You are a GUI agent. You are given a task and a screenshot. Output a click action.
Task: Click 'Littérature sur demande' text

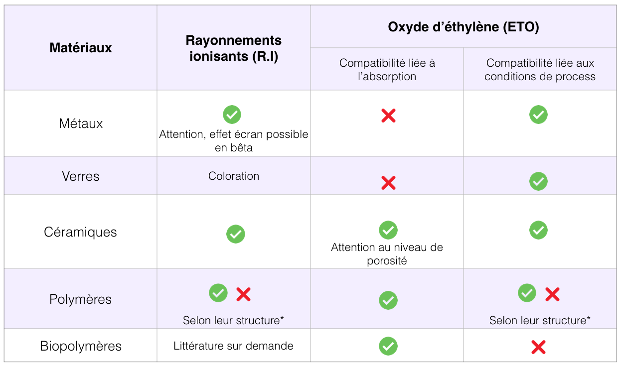(x=234, y=346)
